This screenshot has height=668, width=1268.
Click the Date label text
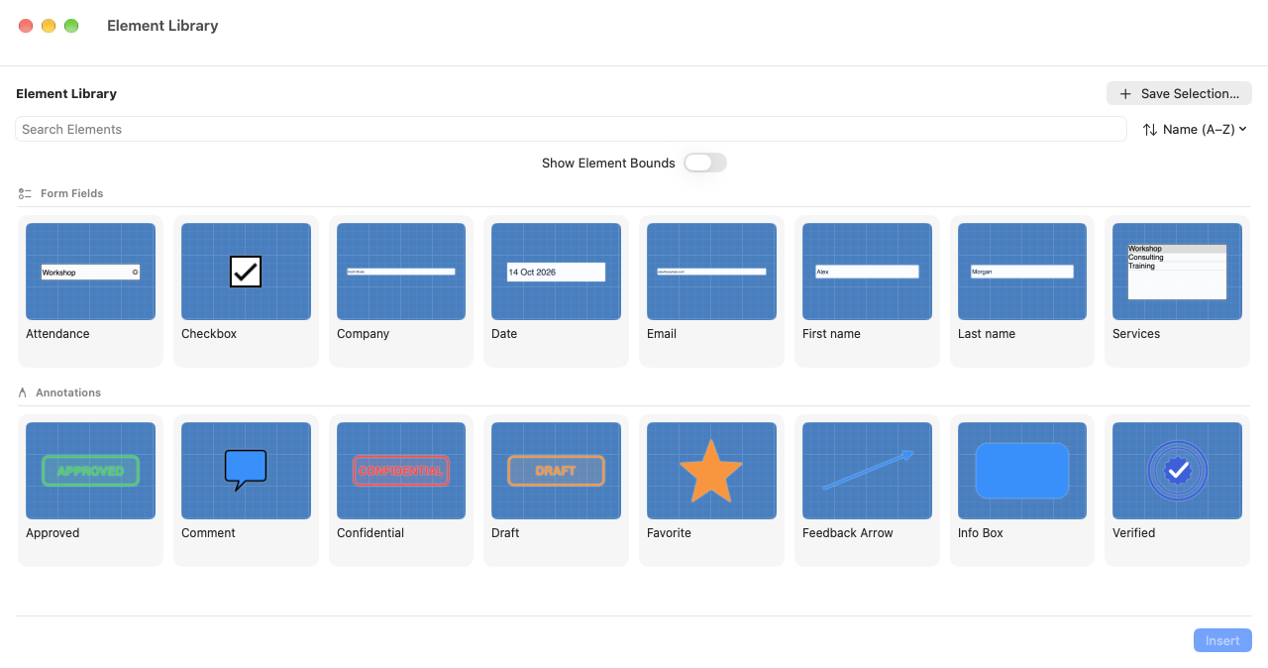[504, 334]
